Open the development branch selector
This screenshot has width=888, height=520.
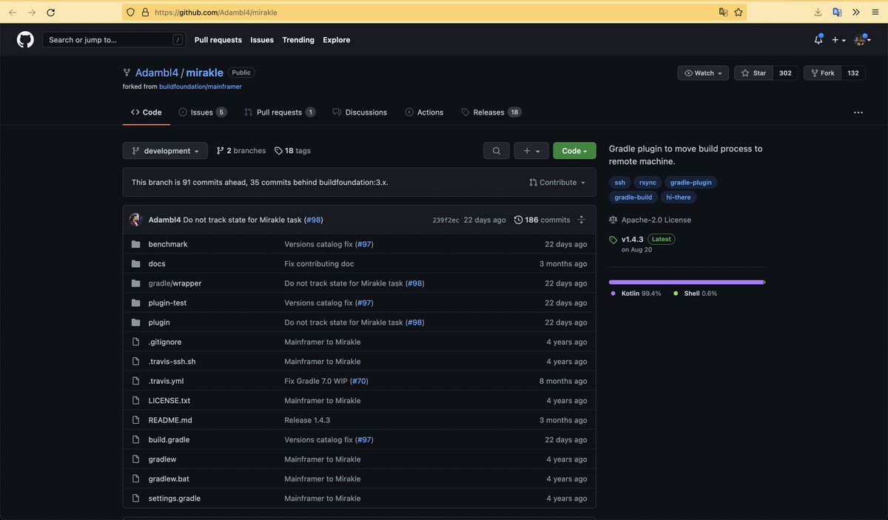click(165, 151)
